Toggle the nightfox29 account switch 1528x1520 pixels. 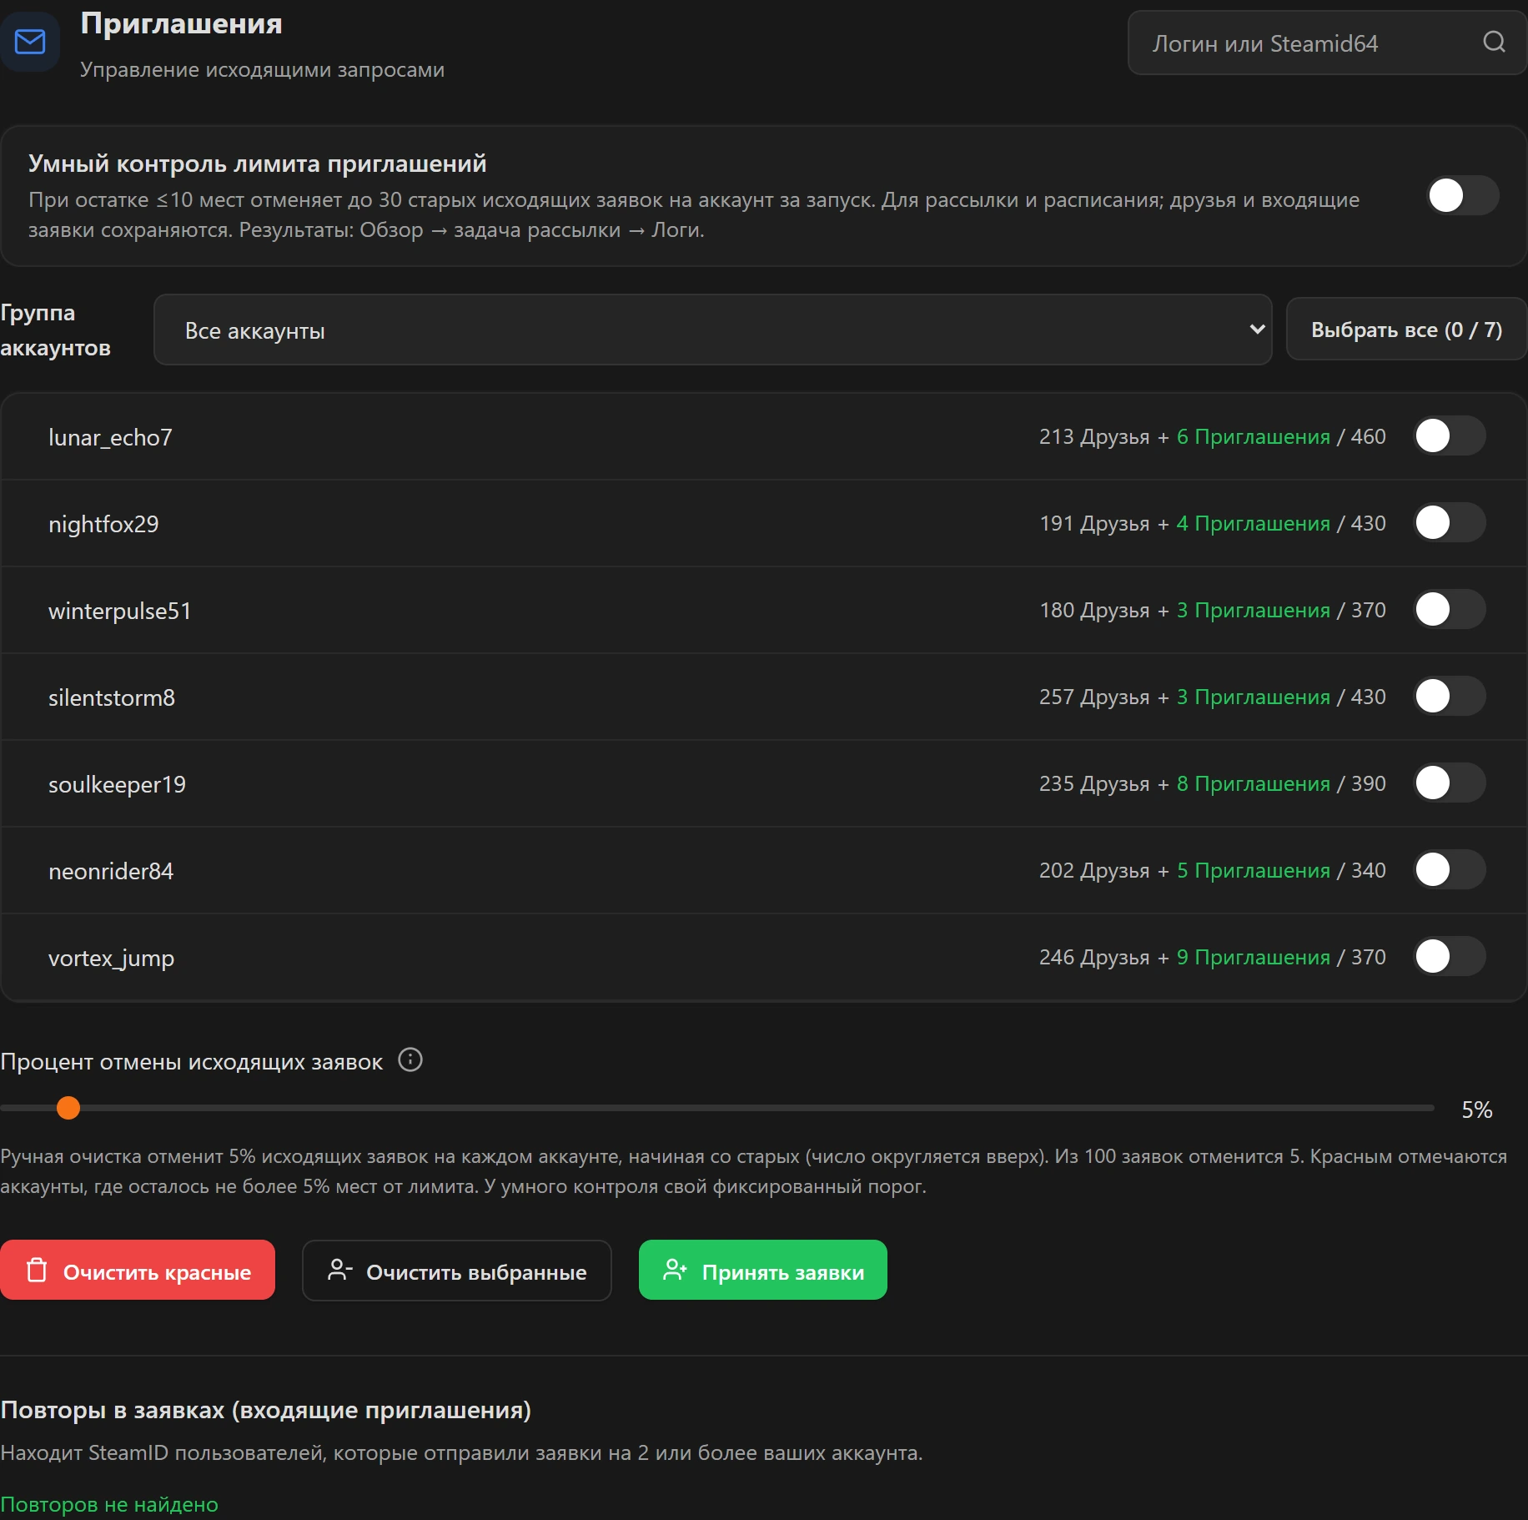(x=1450, y=522)
